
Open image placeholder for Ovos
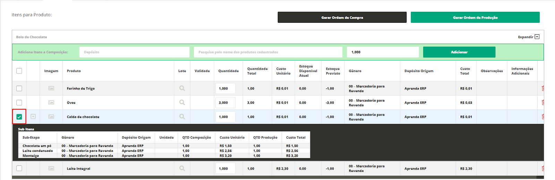51,103
